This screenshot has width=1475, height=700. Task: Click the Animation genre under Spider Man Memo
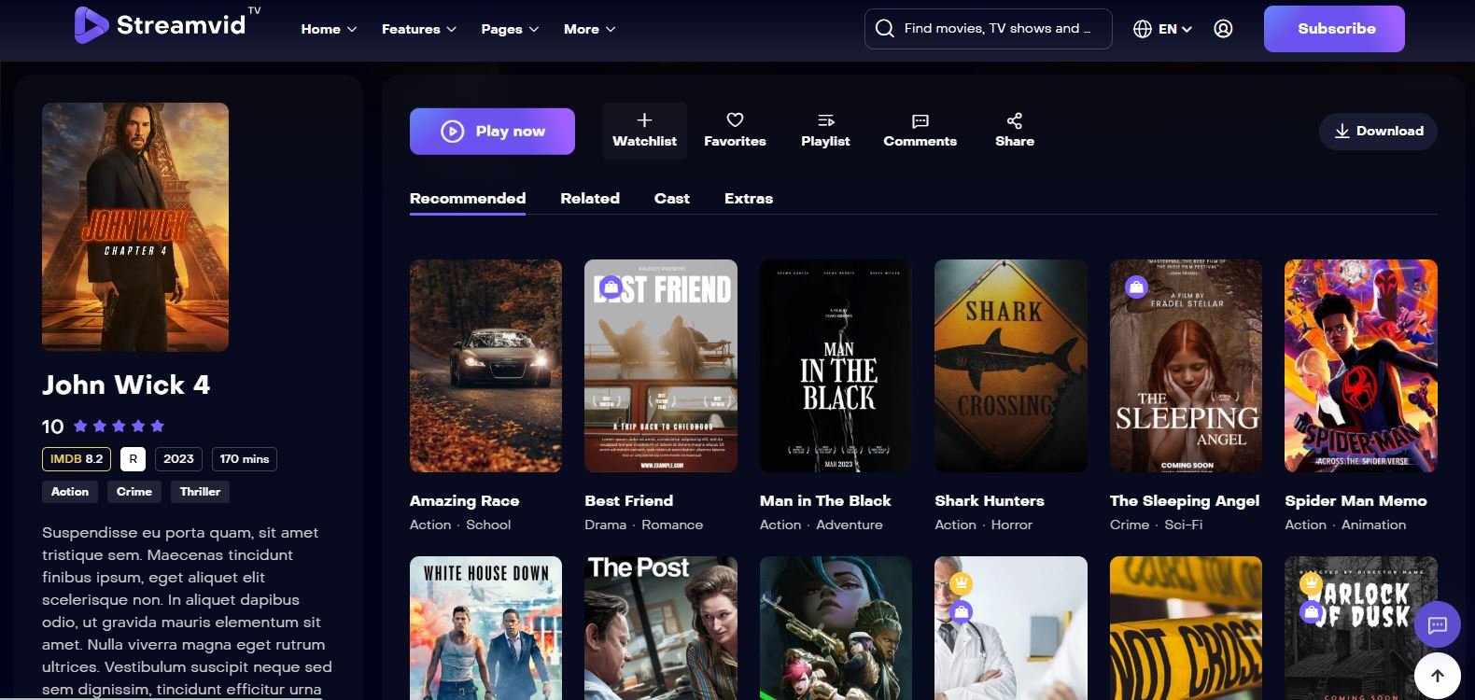pyautogui.click(x=1373, y=525)
